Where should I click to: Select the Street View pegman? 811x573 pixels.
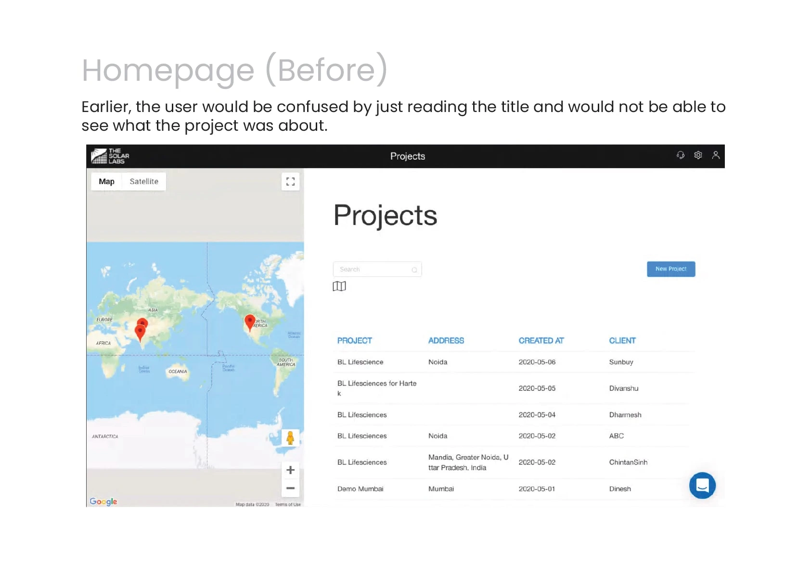coord(290,437)
